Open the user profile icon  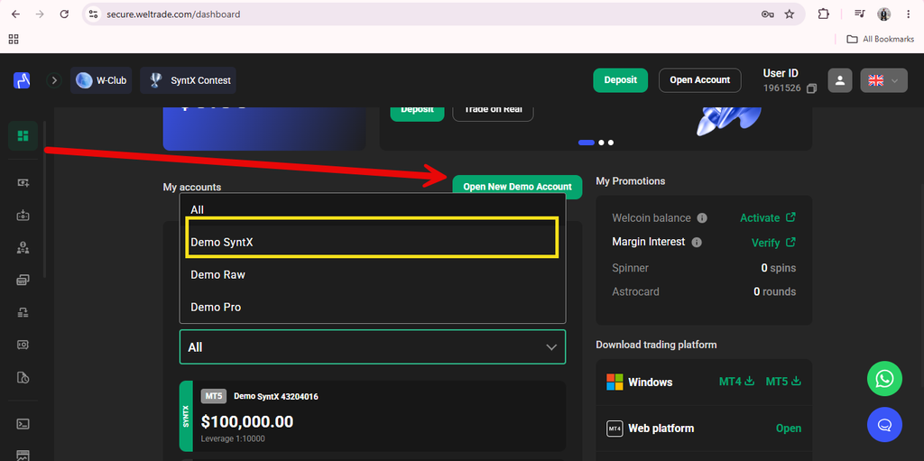840,80
